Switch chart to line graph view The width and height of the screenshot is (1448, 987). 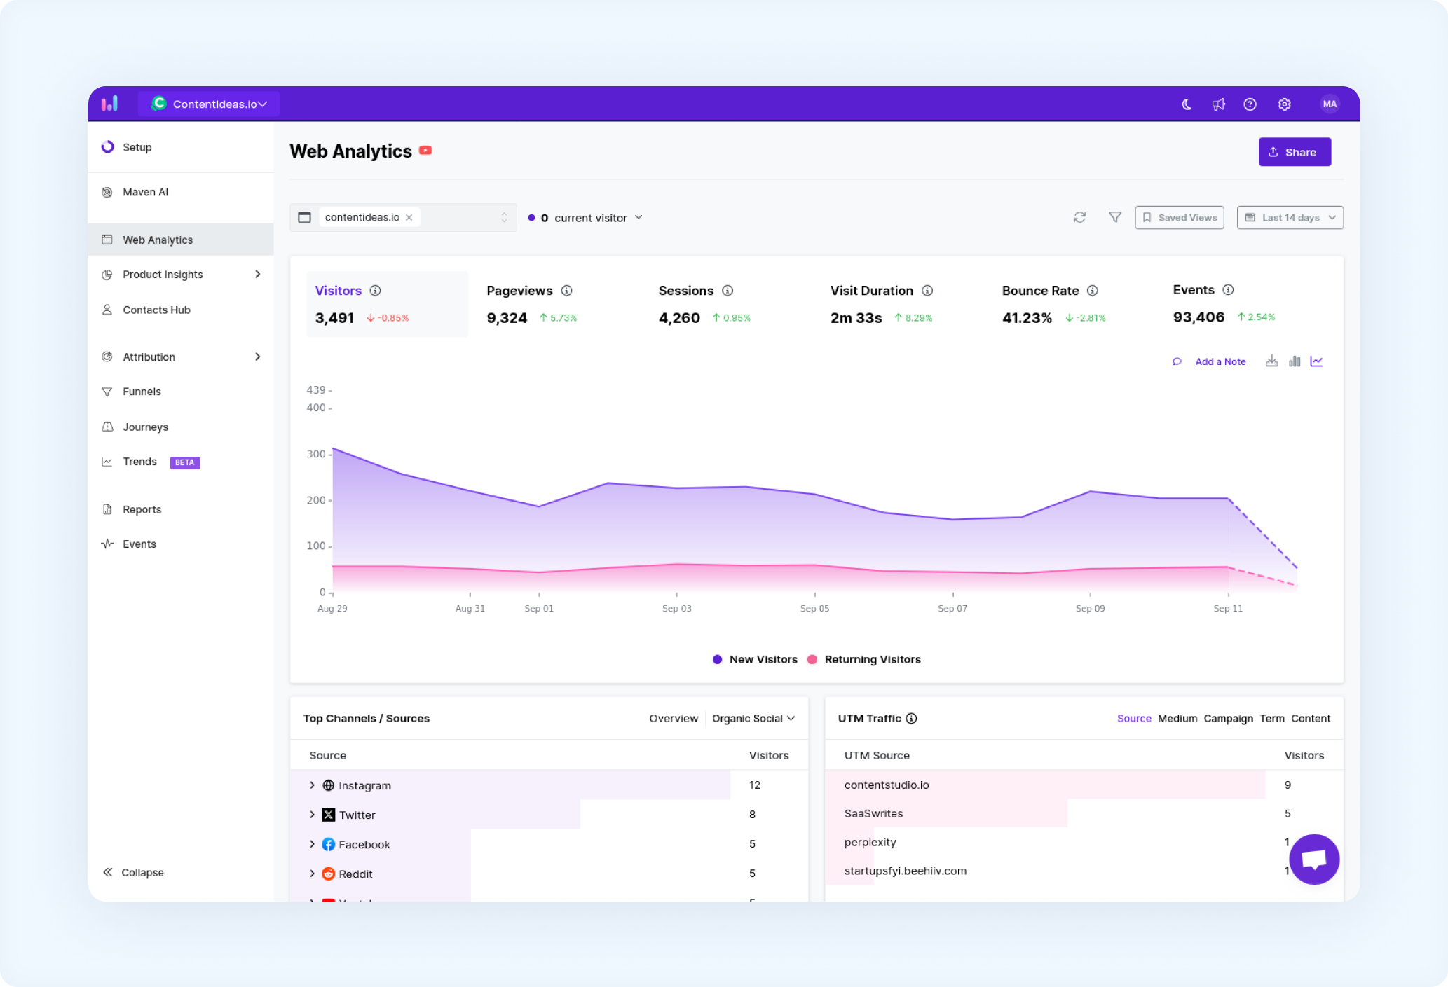point(1317,361)
